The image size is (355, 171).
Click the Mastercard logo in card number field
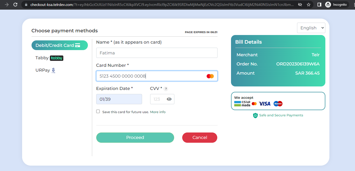pos(210,76)
